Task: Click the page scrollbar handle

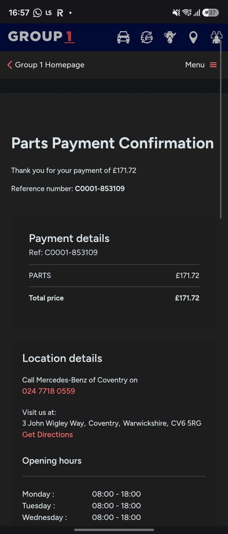Action: coord(221,129)
